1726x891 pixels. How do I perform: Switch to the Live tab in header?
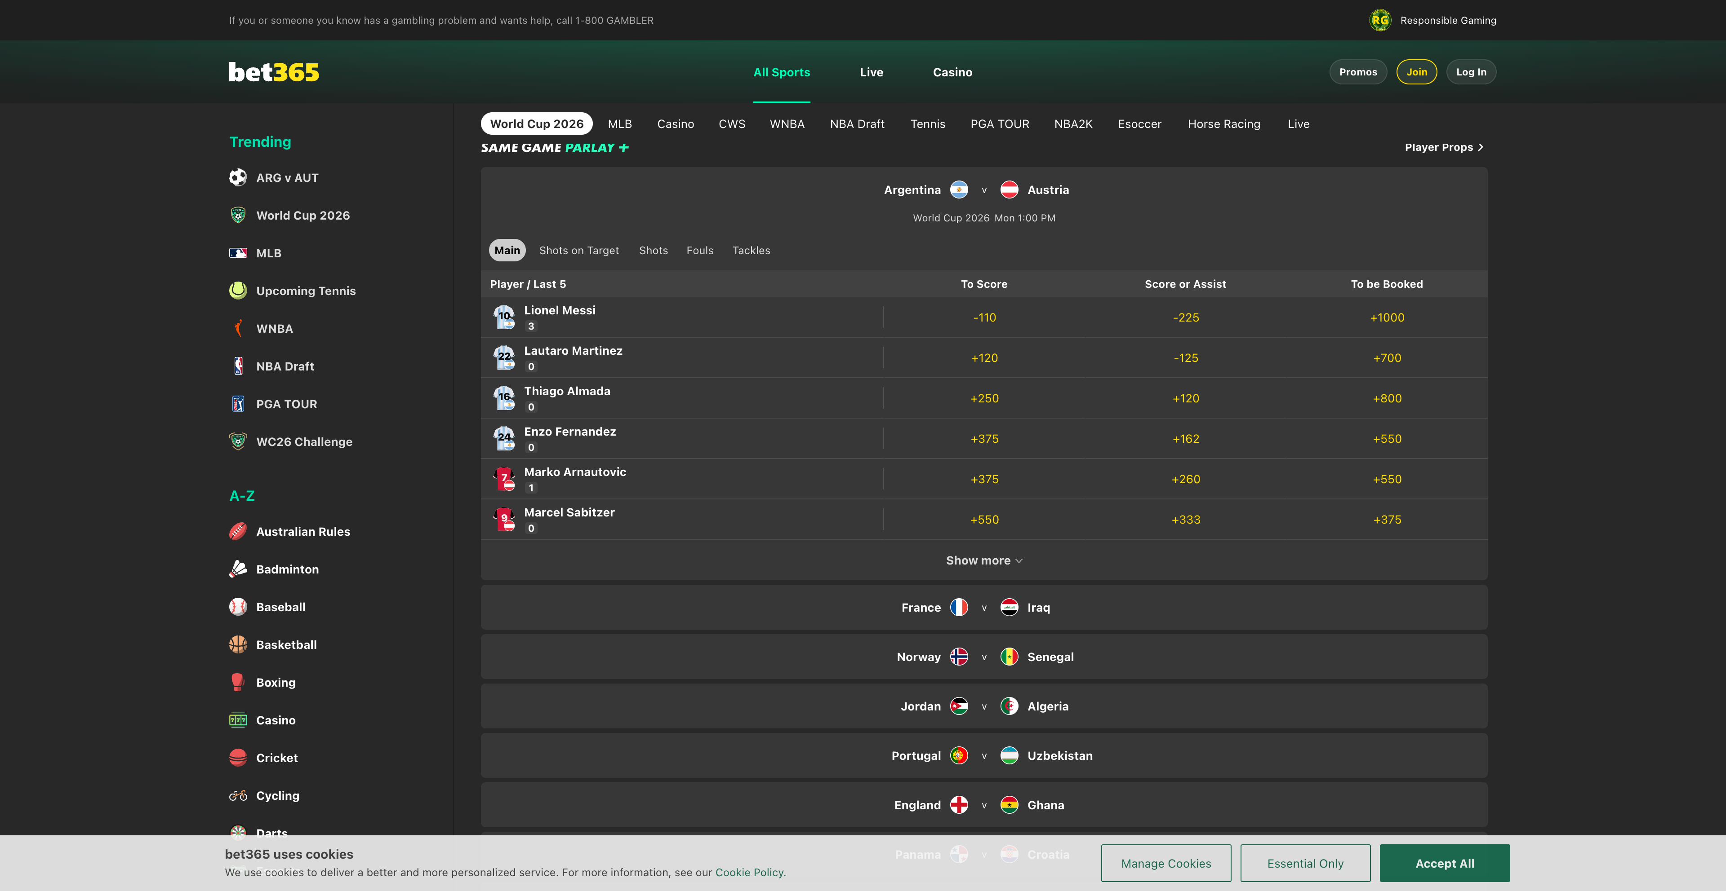click(871, 71)
